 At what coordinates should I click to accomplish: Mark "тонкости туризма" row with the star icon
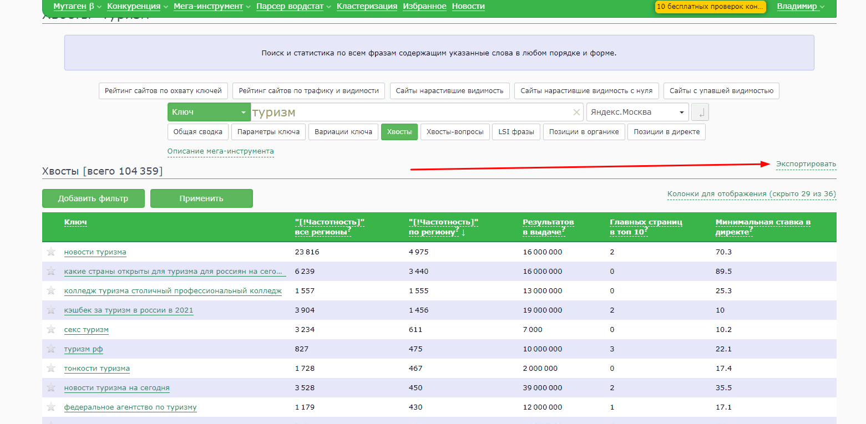pyautogui.click(x=51, y=368)
